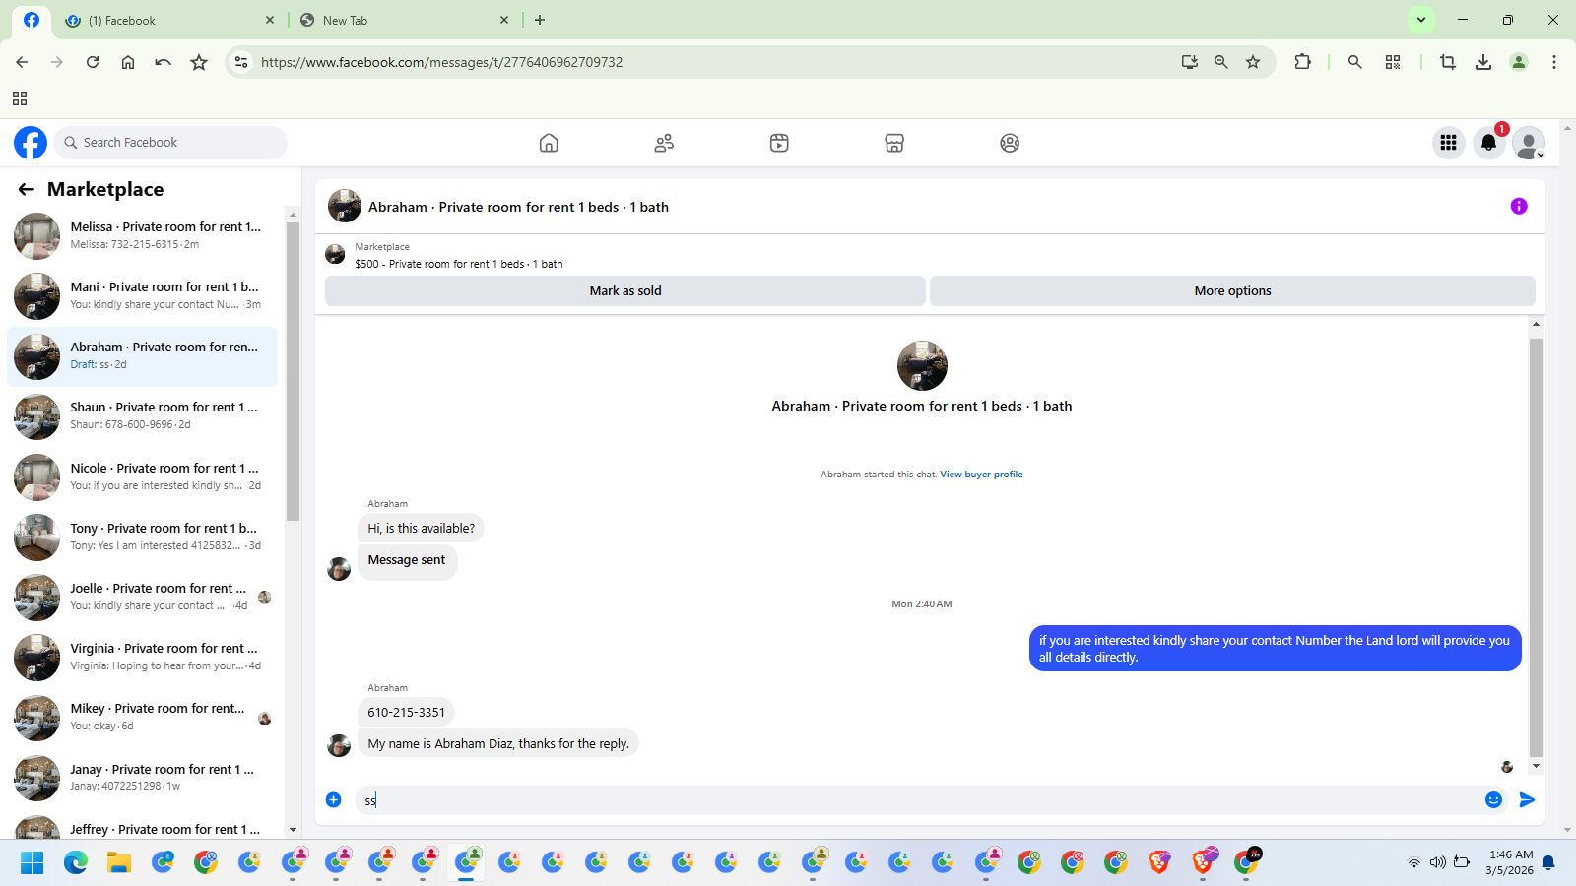Image resolution: width=1576 pixels, height=886 pixels.
Task: Open Mani's conversation in the list
Action: click(x=143, y=296)
